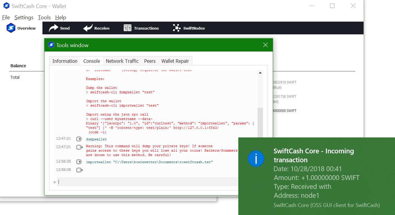395x215 pixels.
Task: Click the 12:56:35 timestamp in console
Action: point(64,161)
